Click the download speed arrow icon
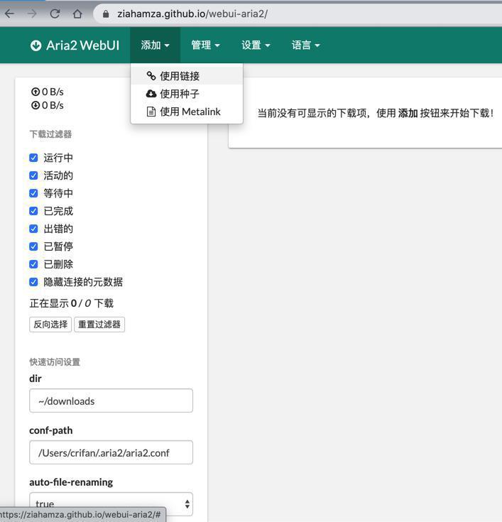502x522 pixels. tap(36, 105)
